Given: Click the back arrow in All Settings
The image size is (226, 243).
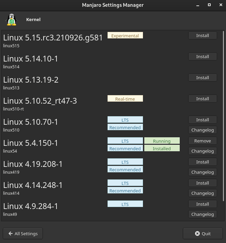Looking at the screenshot, I should 10,233.
